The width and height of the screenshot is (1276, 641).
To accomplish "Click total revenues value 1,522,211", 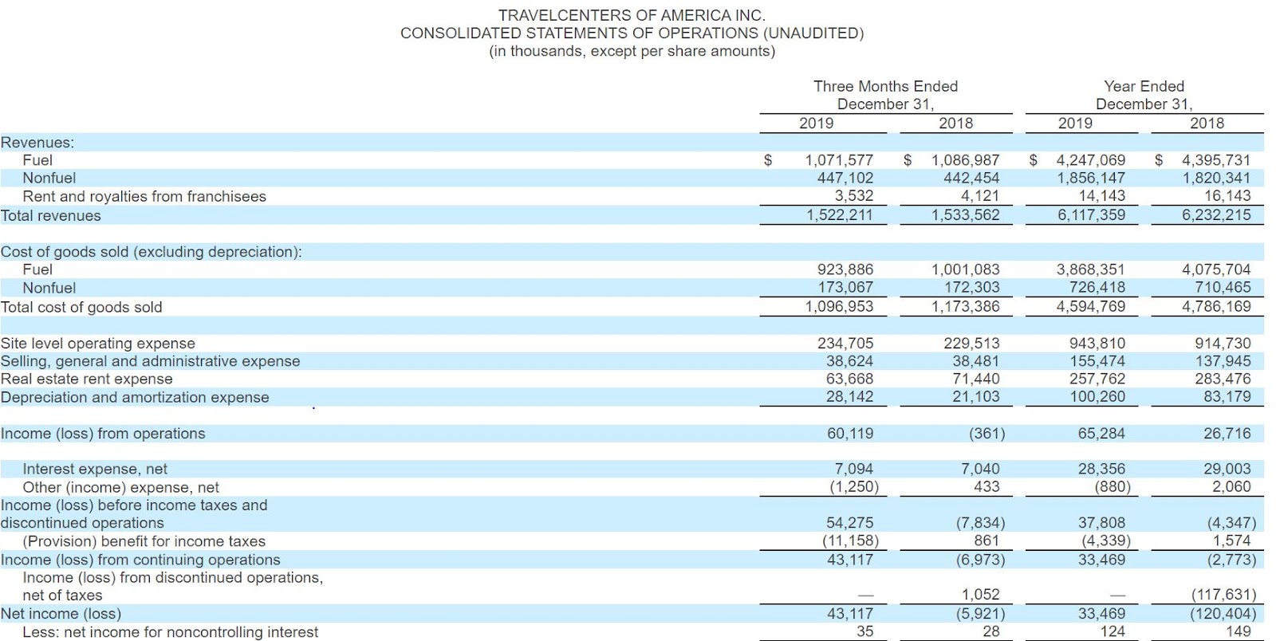I will pyautogui.click(x=840, y=214).
